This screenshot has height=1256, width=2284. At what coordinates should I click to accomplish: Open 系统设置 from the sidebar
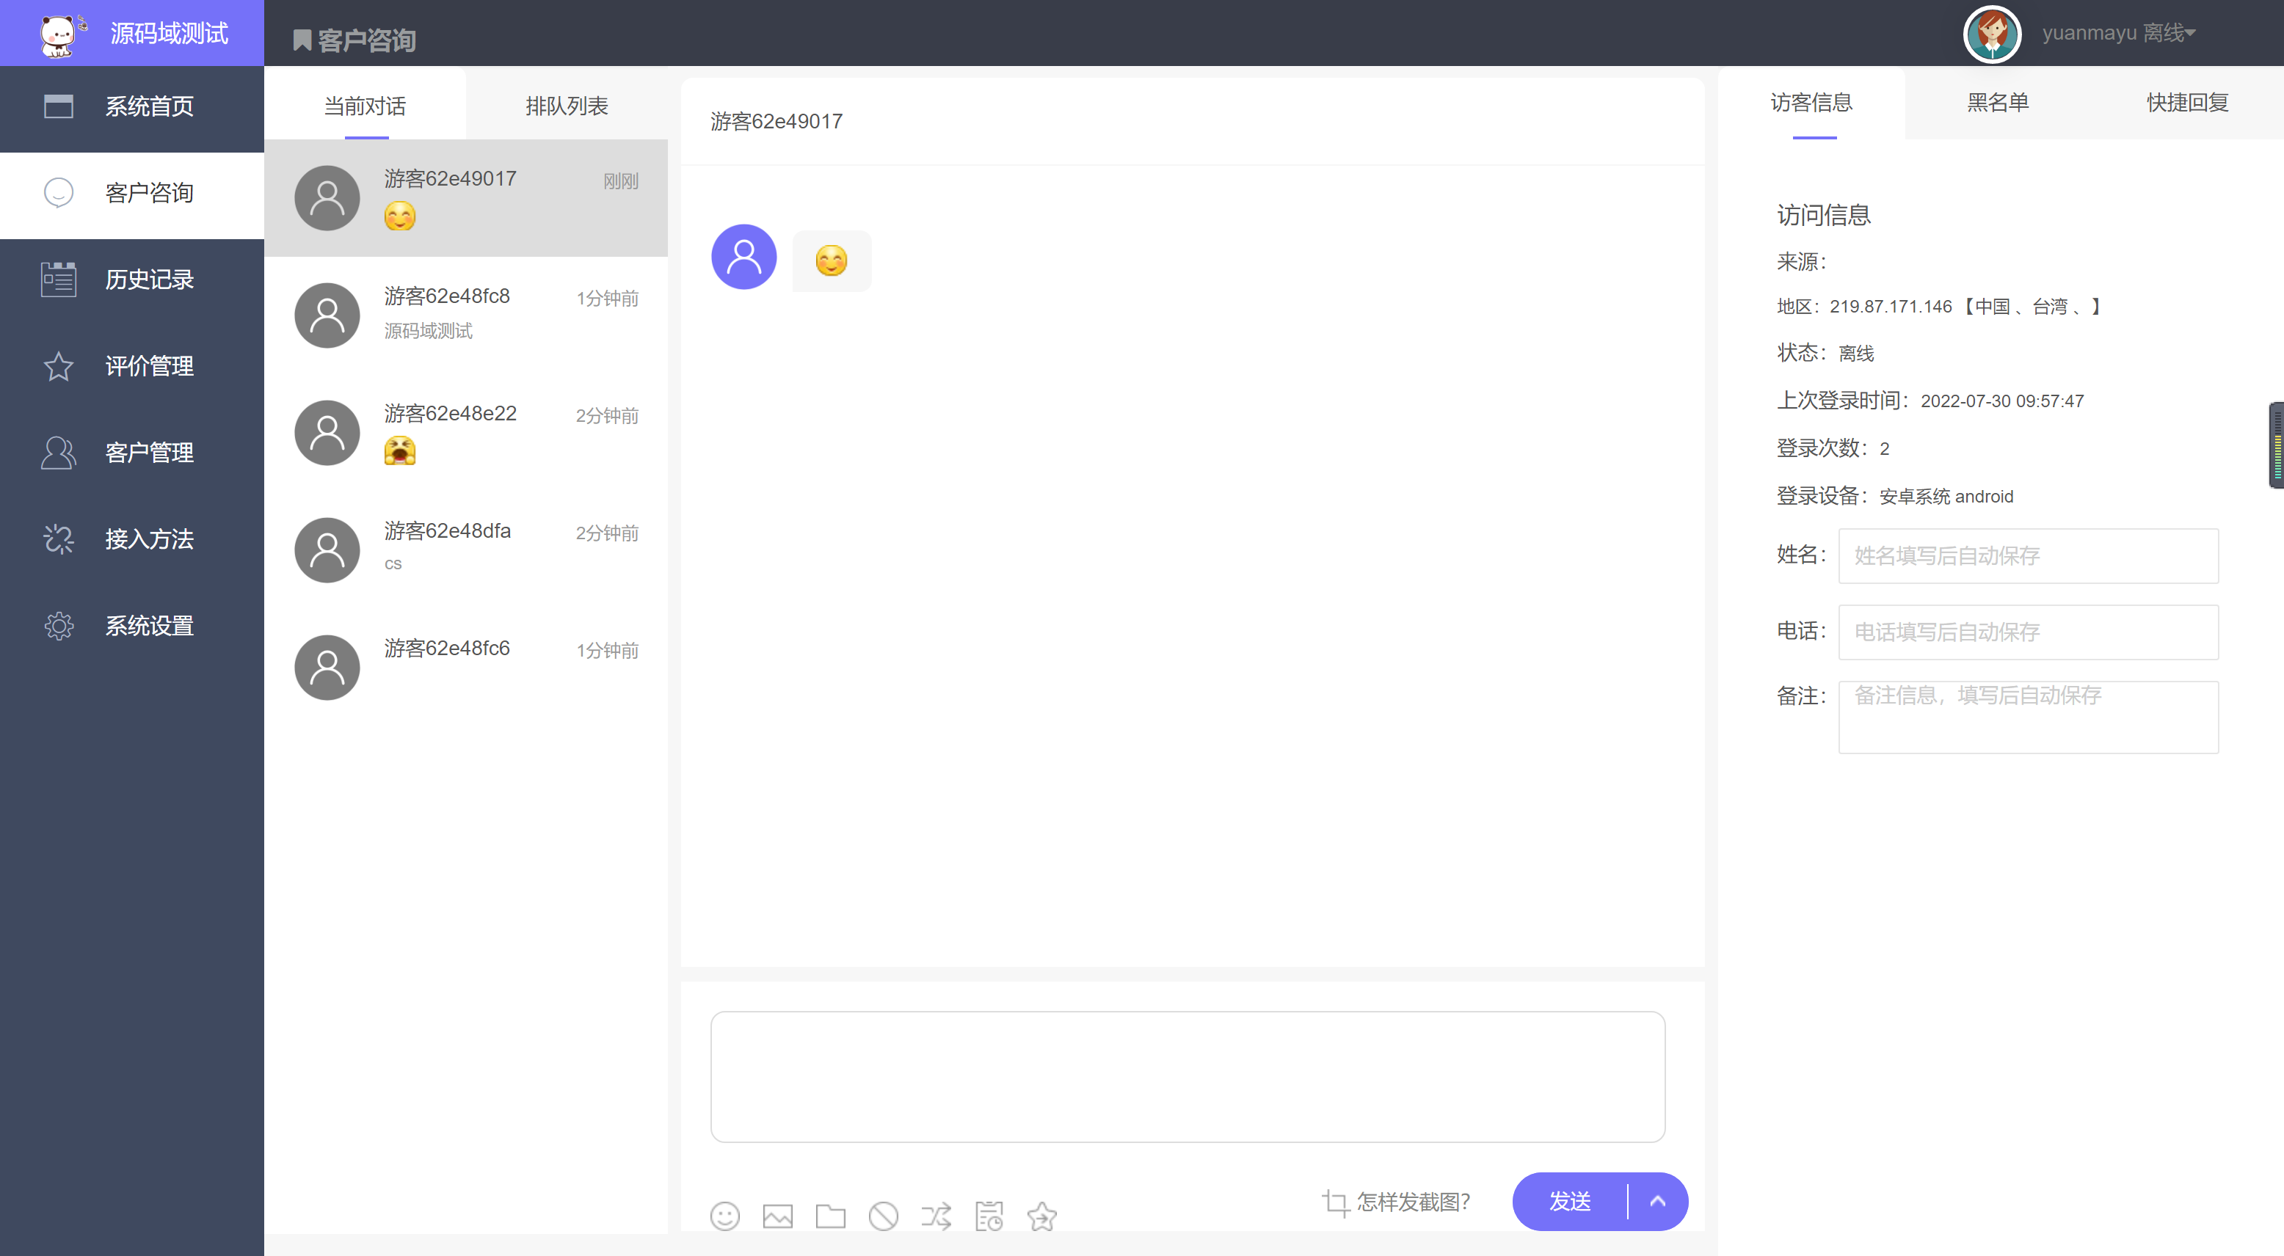point(148,626)
